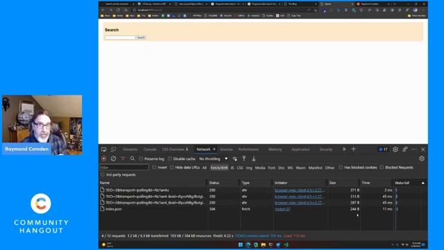Filter requests by CSS
Viewport: 444px width, 250px height.
240,168
